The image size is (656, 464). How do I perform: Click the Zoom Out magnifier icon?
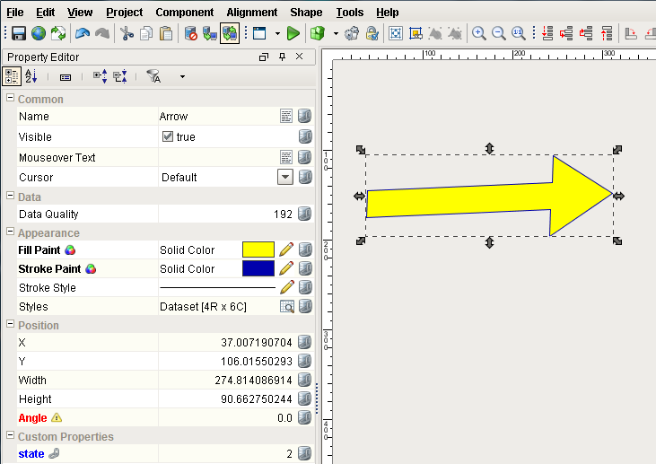coord(498,33)
